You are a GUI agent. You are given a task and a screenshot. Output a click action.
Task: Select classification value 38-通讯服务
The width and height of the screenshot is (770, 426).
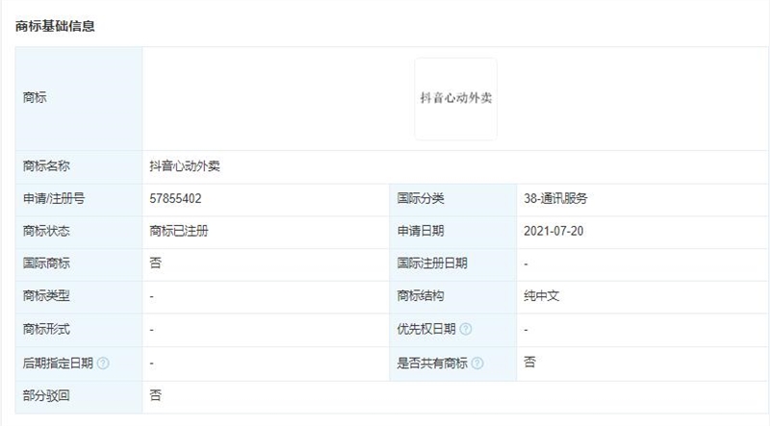click(555, 199)
